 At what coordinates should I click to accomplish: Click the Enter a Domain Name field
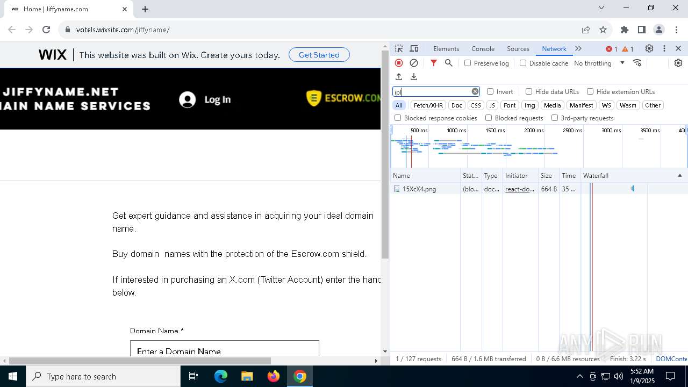pyautogui.click(x=225, y=350)
